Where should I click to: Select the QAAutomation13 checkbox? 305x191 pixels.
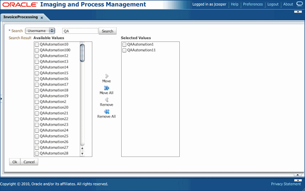[37, 62]
